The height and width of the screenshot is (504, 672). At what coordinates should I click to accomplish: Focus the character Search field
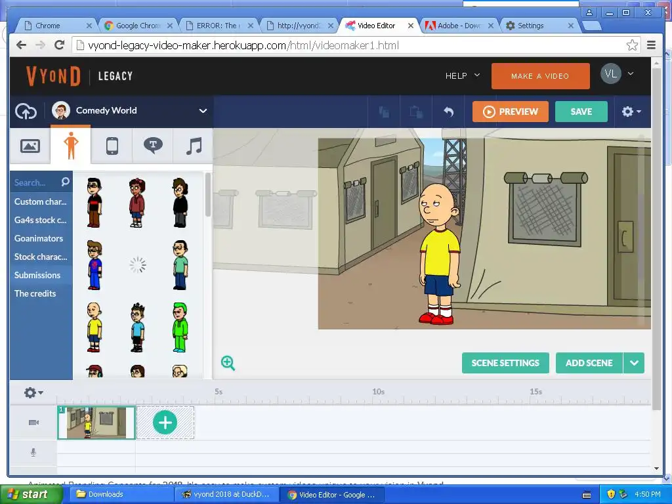36,182
